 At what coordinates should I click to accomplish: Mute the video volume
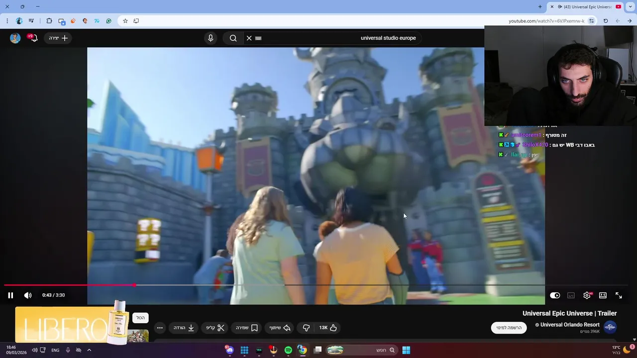click(x=28, y=295)
